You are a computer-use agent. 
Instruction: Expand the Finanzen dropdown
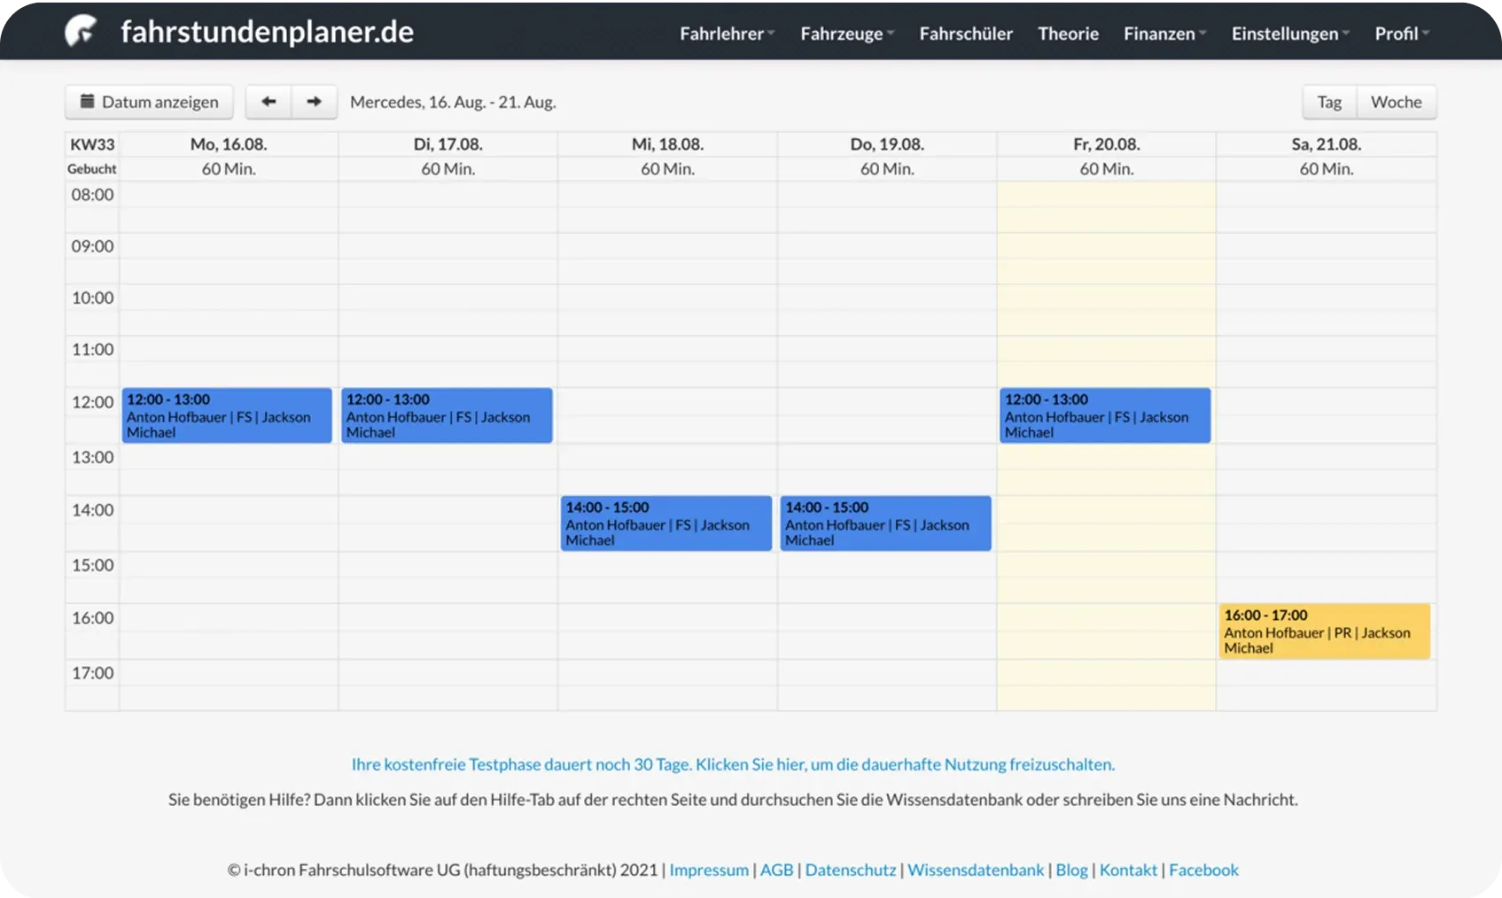[x=1164, y=34]
